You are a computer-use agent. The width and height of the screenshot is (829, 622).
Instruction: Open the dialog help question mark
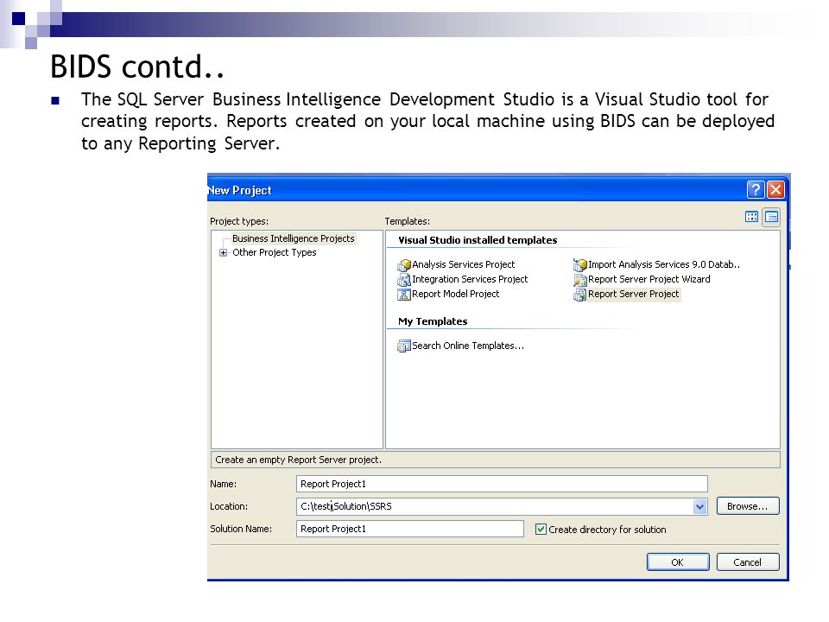pyautogui.click(x=756, y=189)
